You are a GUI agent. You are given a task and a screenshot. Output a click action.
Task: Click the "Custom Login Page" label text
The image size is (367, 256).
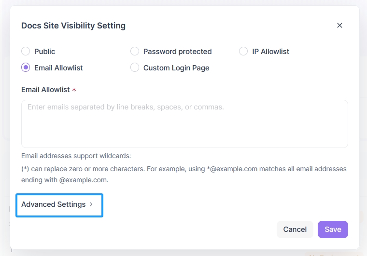176,68
